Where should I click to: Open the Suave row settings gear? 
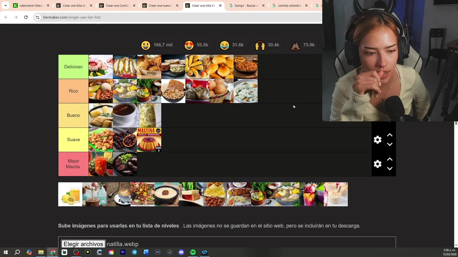click(377, 140)
